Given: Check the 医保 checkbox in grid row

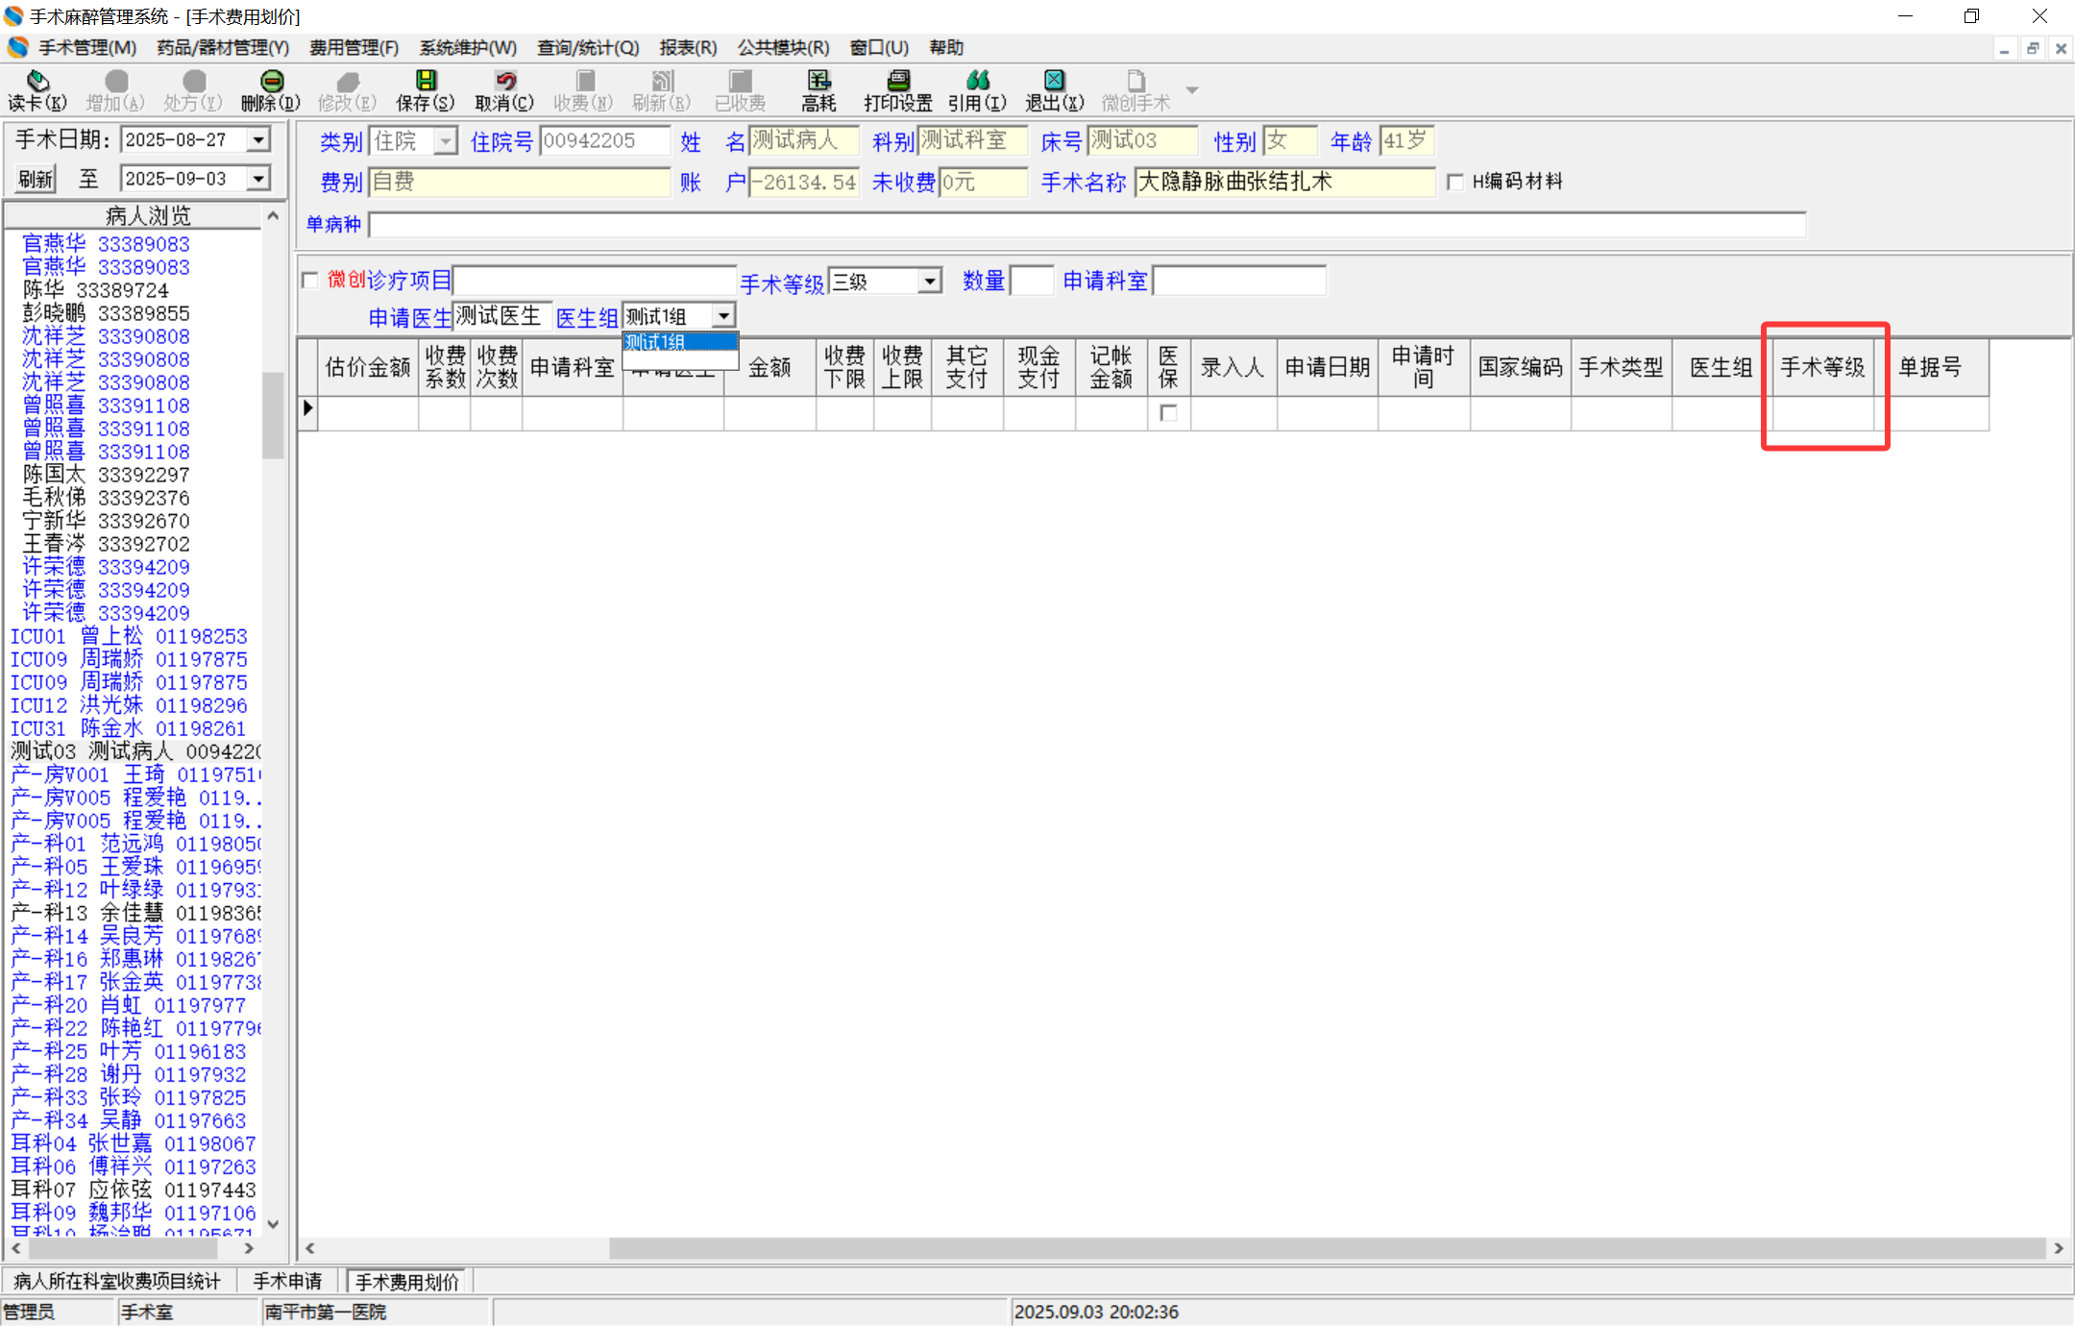Looking at the screenshot, I should 1168,413.
